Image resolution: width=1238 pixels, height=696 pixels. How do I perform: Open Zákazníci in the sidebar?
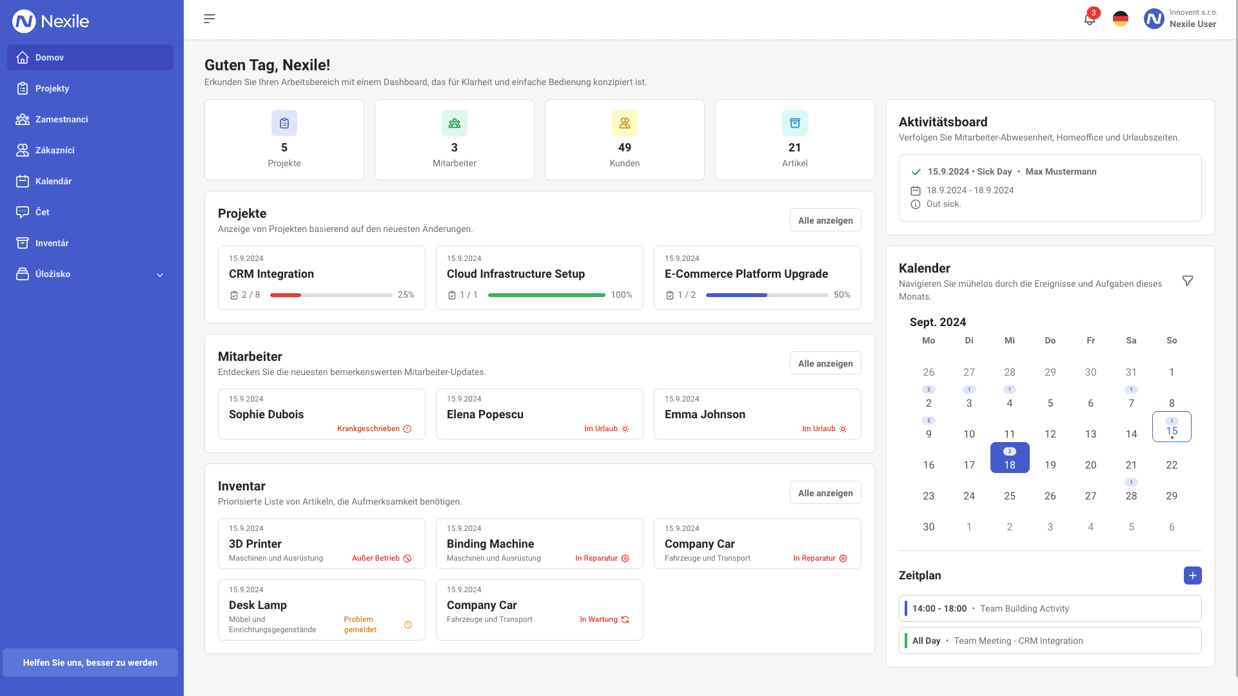click(90, 150)
